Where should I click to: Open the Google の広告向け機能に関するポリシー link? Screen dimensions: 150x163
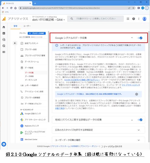tap(82, 80)
